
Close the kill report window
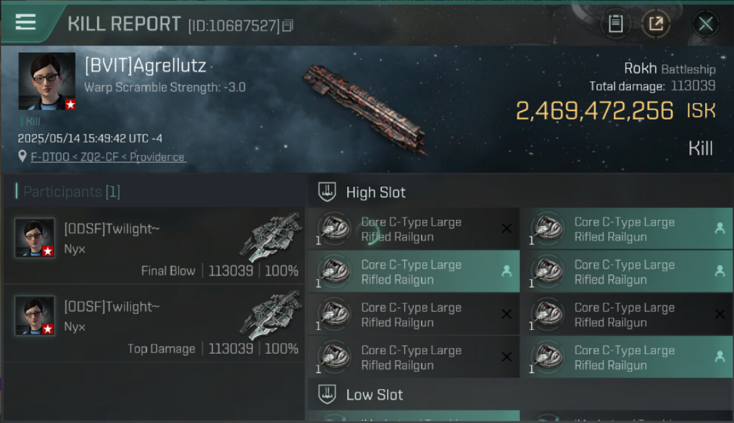(x=705, y=24)
